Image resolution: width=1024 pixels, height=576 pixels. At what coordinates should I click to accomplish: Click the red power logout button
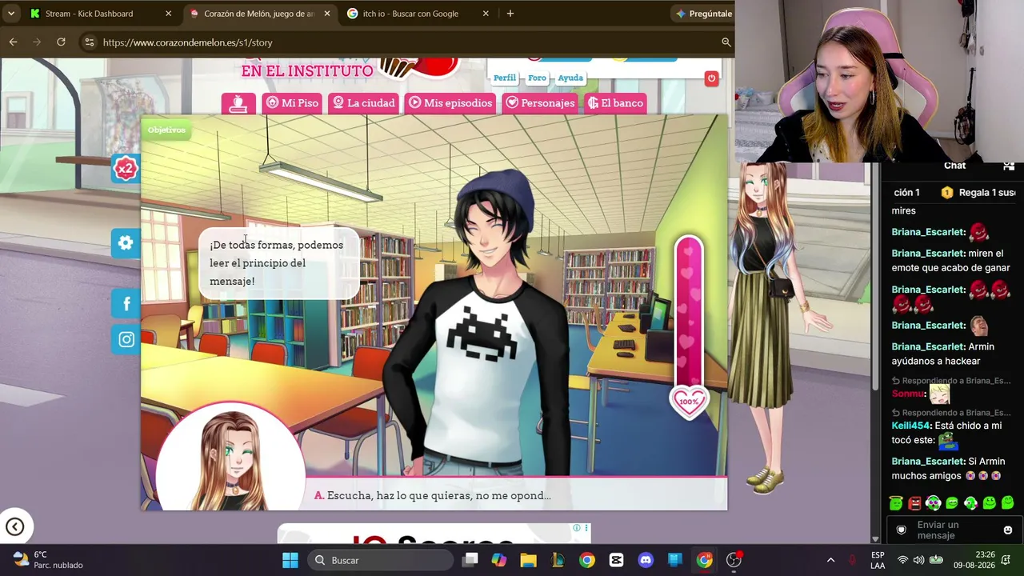[x=711, y=78]
